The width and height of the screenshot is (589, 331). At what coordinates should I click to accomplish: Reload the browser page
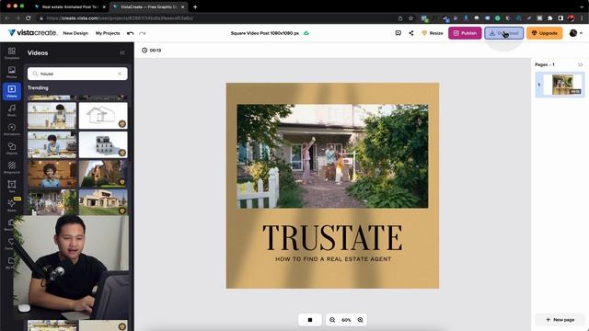29,18
